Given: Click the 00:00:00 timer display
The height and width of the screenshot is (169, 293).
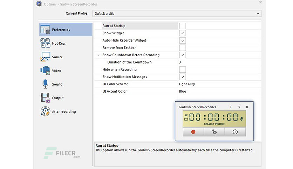Looking at the screenshot, I should 213,117.
